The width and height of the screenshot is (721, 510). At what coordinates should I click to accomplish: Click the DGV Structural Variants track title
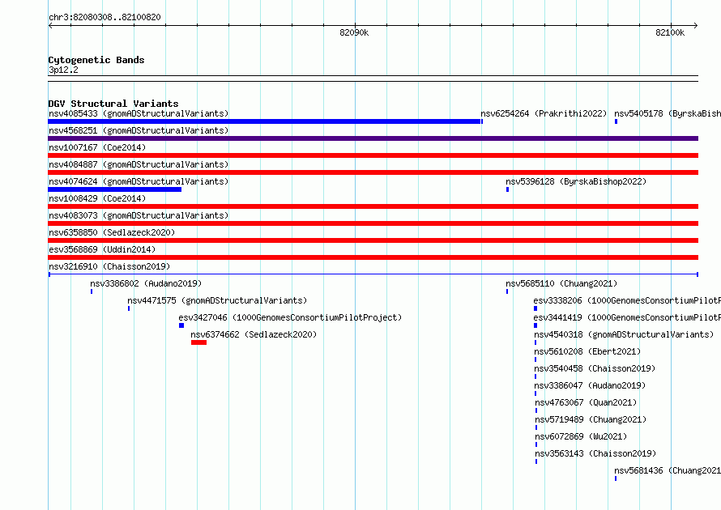coord(113,104)
